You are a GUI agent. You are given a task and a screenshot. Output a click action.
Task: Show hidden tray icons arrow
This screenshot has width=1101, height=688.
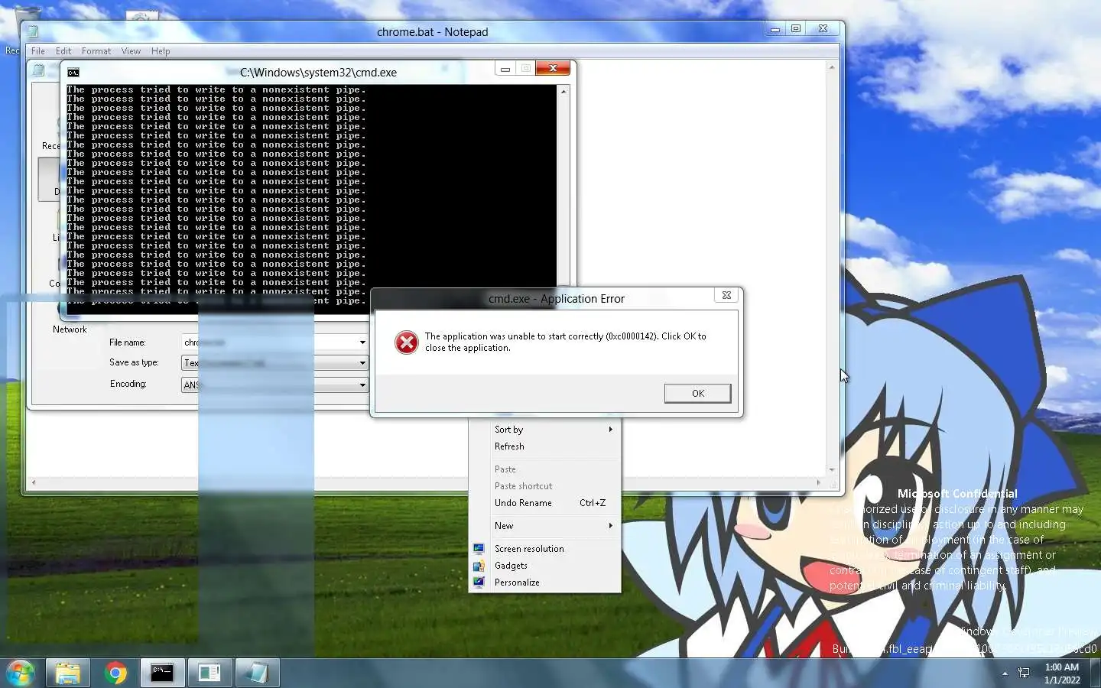[x=1005, y=673]
